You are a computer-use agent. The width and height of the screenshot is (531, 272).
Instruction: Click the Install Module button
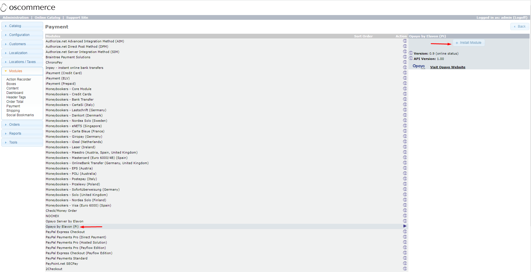pos(469,43)
